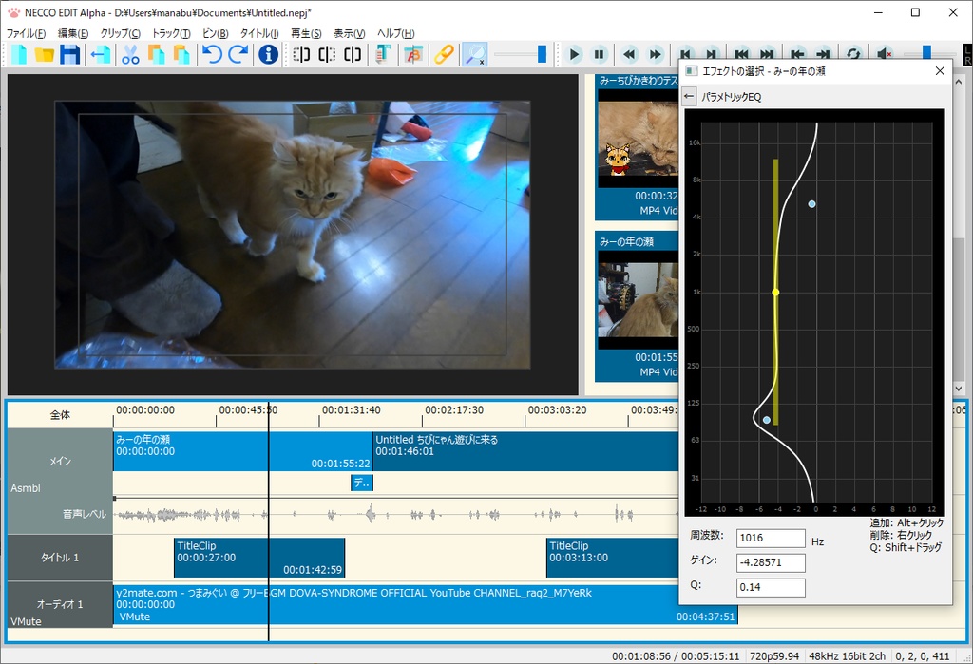Viewport: 973px width, 664px height.
Task: Create a new project file
Action: pyautogui.click(x=19, y=54)
